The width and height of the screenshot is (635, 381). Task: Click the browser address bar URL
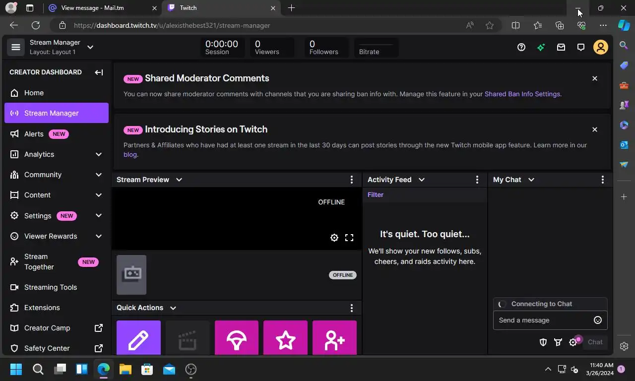click(172, 25)
